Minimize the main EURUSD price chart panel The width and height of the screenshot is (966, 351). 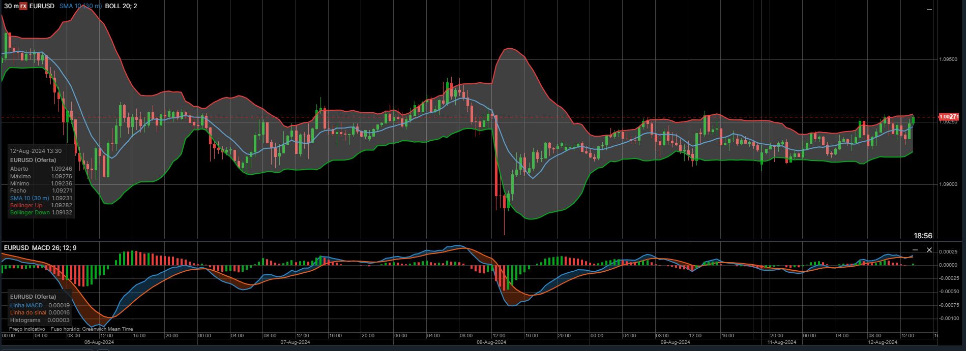tap(929, 9)
